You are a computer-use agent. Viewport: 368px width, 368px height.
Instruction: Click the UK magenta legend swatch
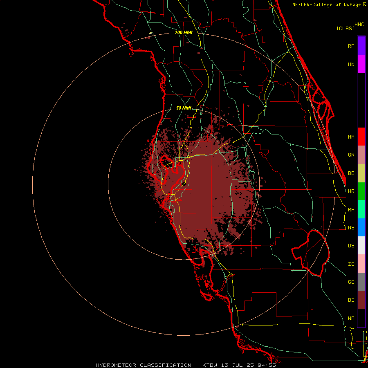coord(361,64)
